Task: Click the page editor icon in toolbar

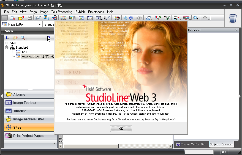Action: click(x=90, y=18)
